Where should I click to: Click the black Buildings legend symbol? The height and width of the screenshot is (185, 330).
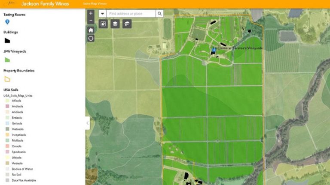tap(7, 41)
